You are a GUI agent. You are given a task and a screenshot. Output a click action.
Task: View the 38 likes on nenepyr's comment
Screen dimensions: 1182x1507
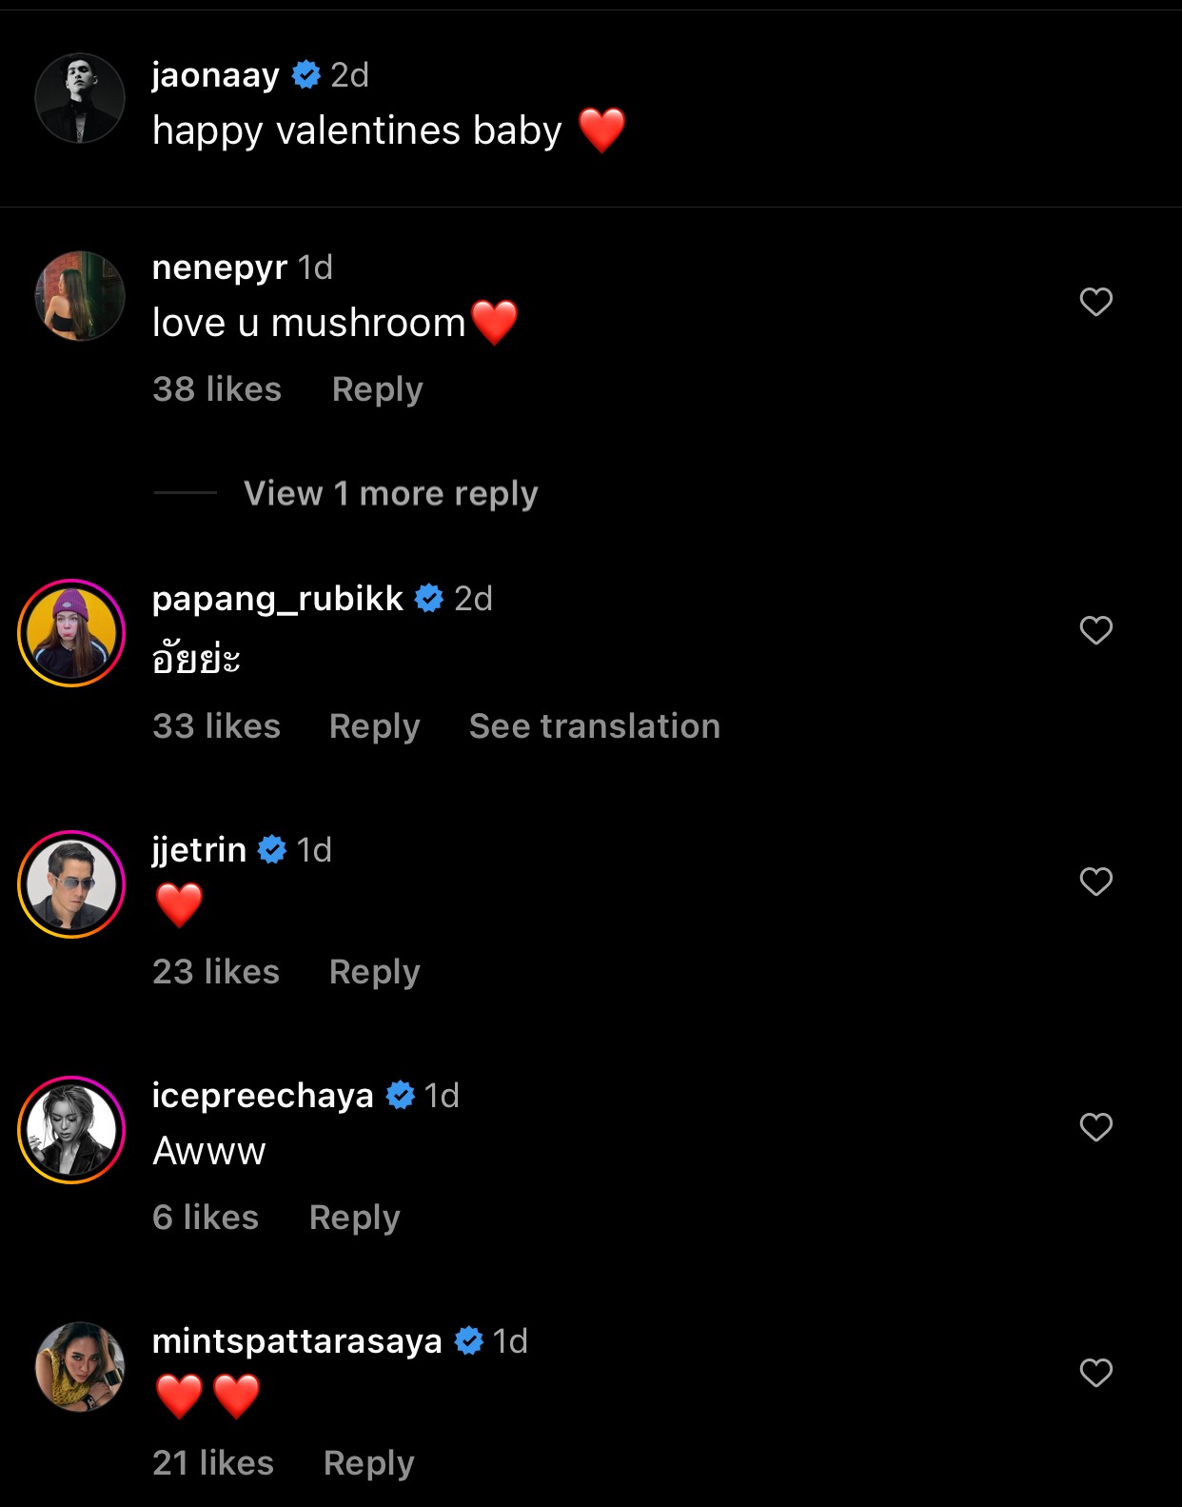coord(217,389)
